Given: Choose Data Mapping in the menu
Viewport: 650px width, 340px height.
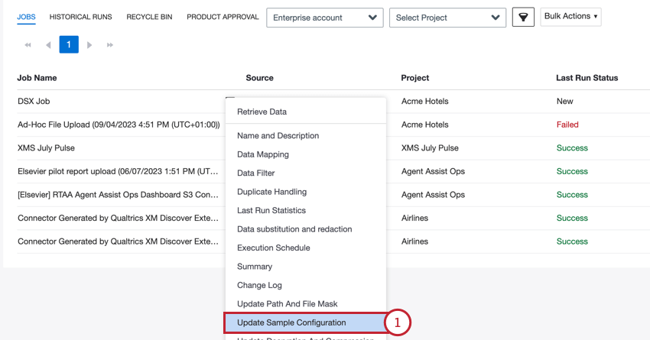Looking at the screenshot, I should pos(262,154).
